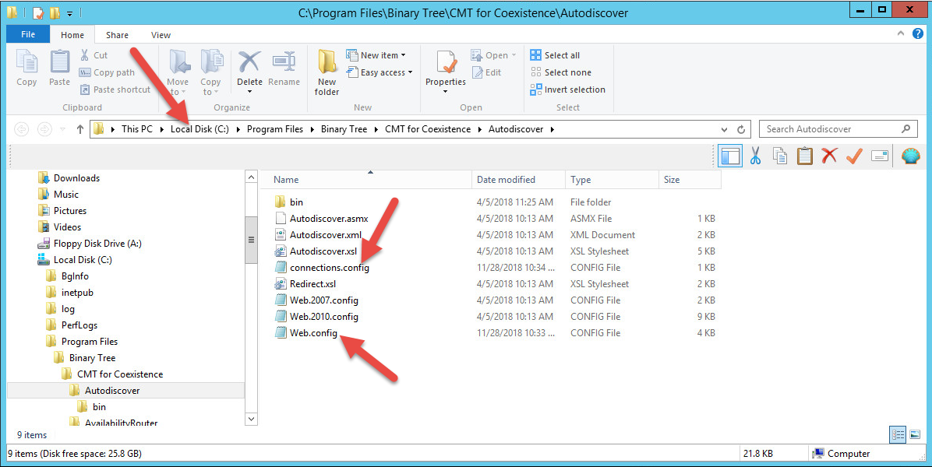
Task: Click Program Files breadcrumb in address bar
Action: 274,128
